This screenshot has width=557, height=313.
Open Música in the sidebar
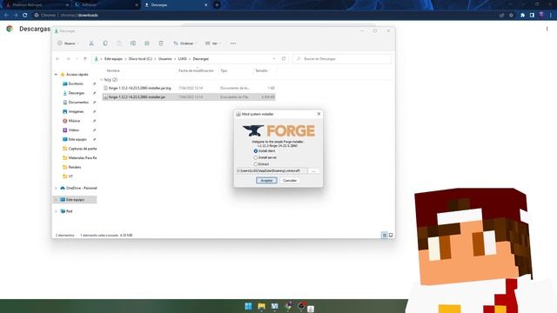coord(74,121)
